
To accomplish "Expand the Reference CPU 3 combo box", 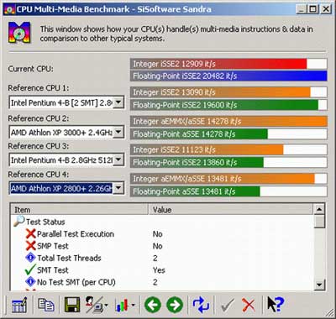I will pos(118,159).
